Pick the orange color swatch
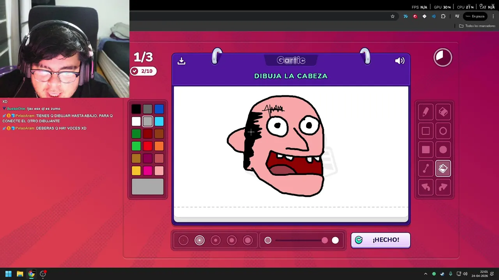Image resolution: width=499 pixels, height=280 pixels. pyautogui.click(x=159, y=146)
